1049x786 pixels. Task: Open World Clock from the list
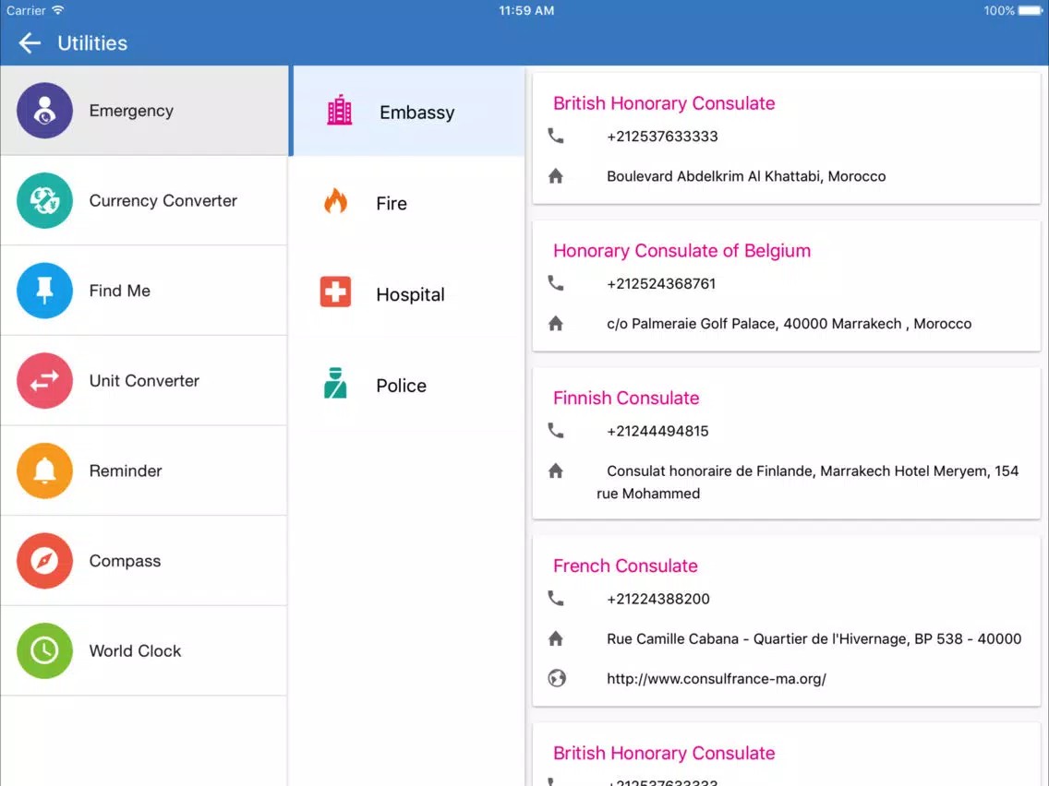click(x=144, y=651)
